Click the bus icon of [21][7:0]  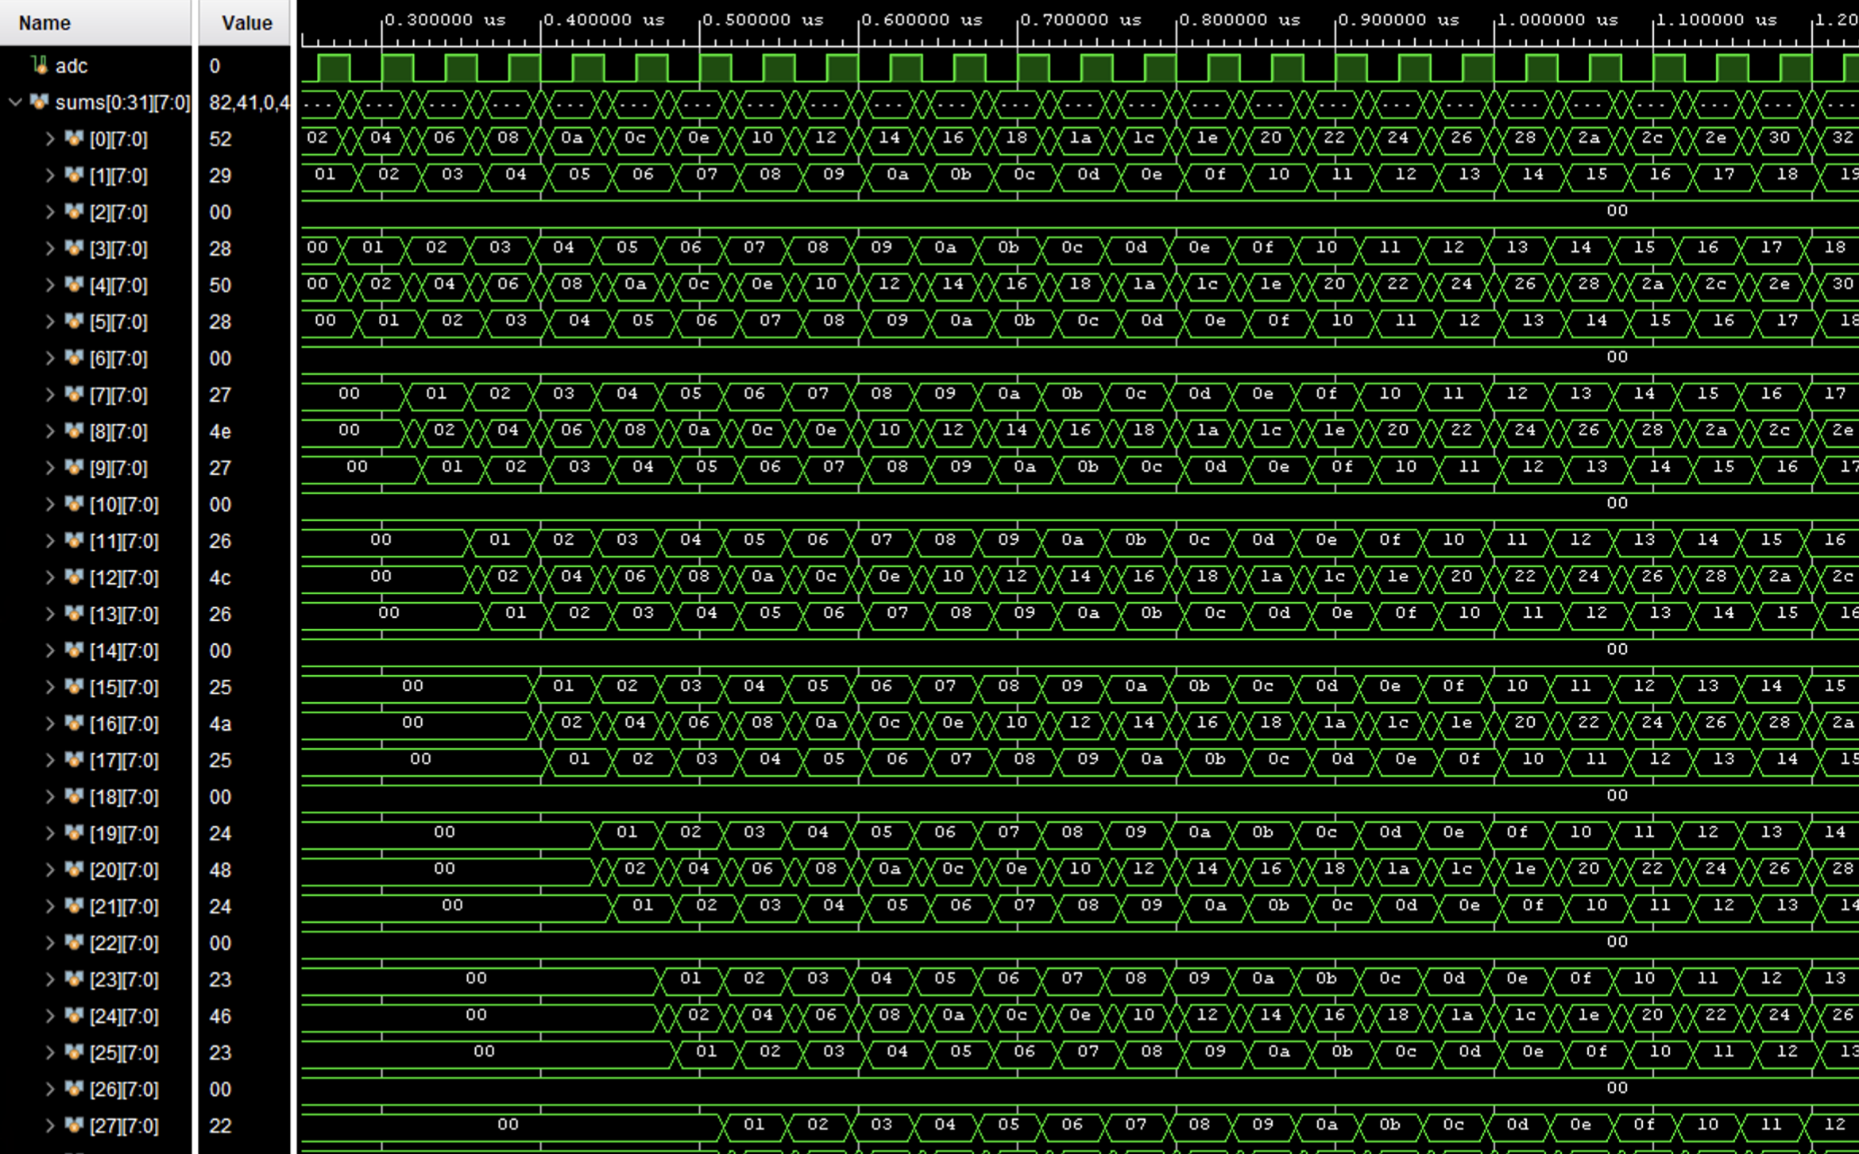[x=74, y=906]
